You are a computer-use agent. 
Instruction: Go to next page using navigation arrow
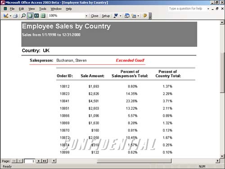39,161
